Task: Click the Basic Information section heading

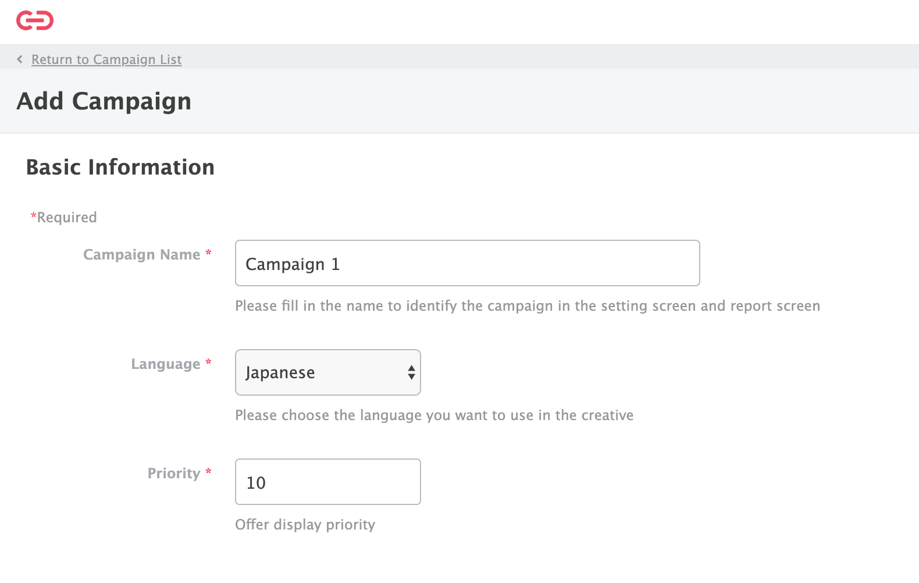Action: tap(120, 168)
